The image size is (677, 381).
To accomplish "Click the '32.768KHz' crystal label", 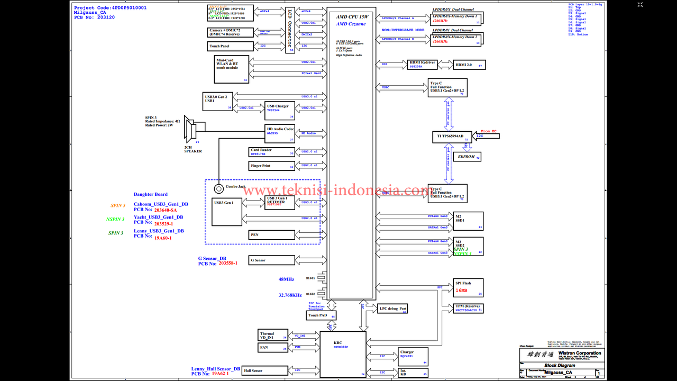I will point(290,295).
